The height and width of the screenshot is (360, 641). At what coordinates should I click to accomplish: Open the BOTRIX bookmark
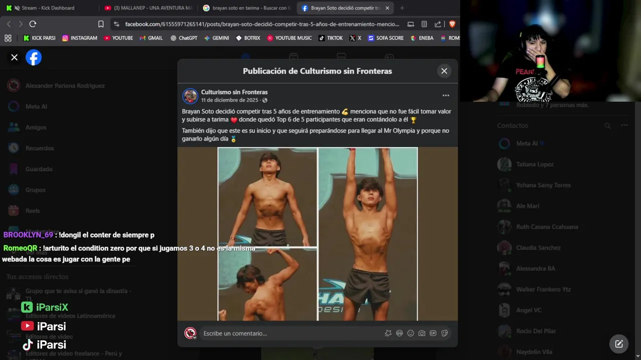248,38
